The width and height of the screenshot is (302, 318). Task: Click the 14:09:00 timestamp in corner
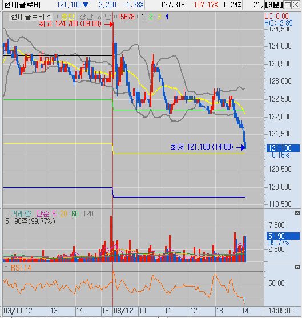(281, 311)
